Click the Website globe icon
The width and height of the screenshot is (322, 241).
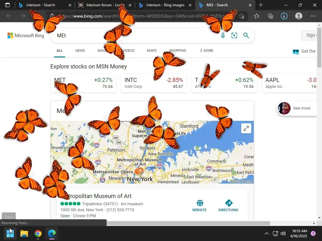[x=200, y=203]
